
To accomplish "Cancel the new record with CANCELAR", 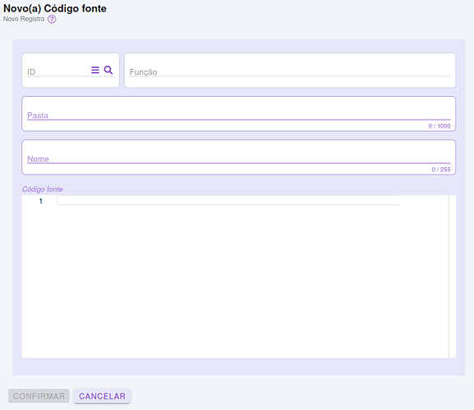I will click(x=102, y=396).
